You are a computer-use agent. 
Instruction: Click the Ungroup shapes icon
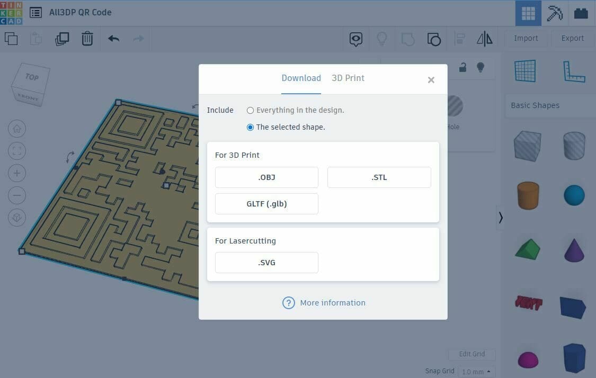point(434,39)
